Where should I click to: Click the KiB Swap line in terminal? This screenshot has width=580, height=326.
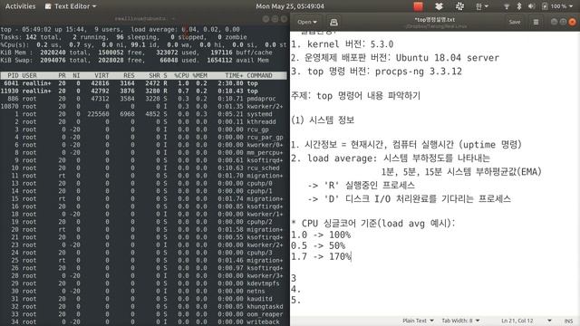(x=135, y=61)
